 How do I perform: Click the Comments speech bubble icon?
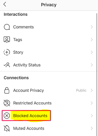[x=7, y=27]
